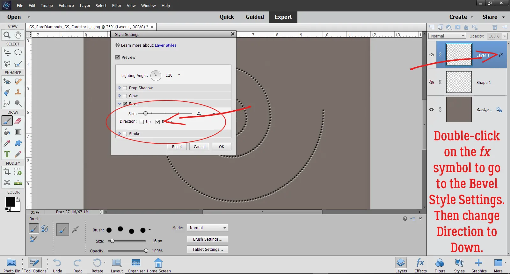Viewport: 510px width, 274px height.
Task: Open the Effects panel
Action: click(420, 265)
